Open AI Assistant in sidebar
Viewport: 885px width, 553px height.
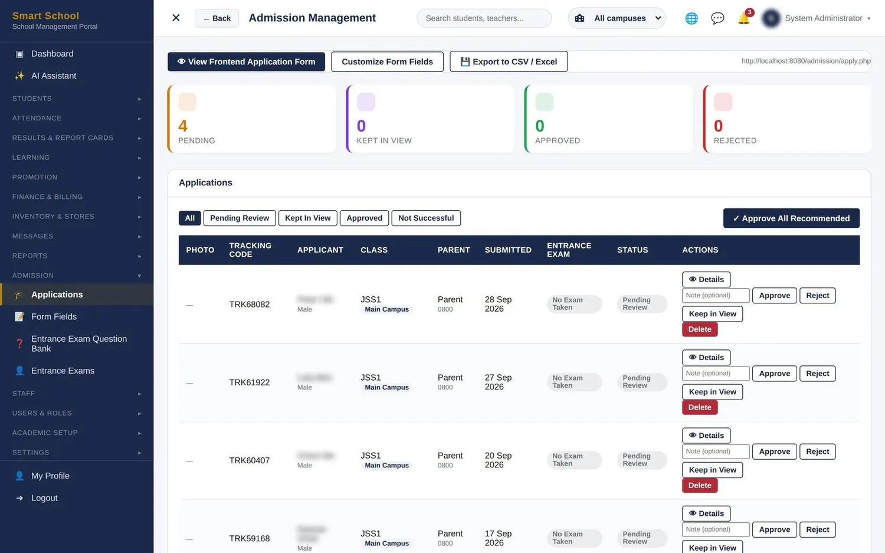77,76
